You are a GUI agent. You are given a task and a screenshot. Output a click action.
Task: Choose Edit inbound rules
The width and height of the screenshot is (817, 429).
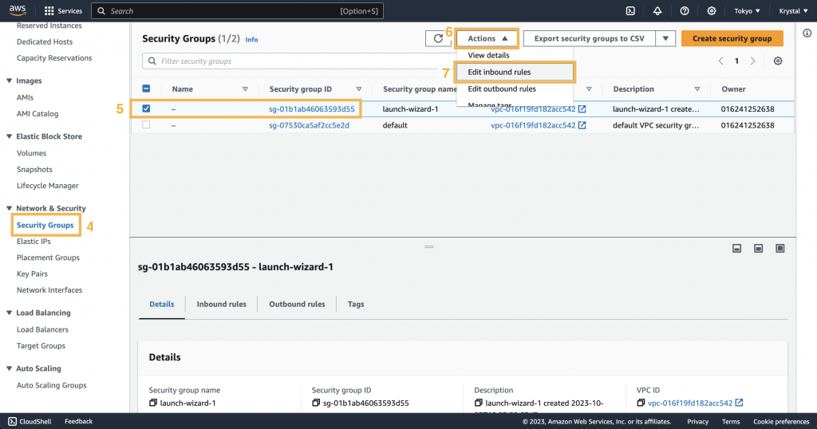point(515,73)
